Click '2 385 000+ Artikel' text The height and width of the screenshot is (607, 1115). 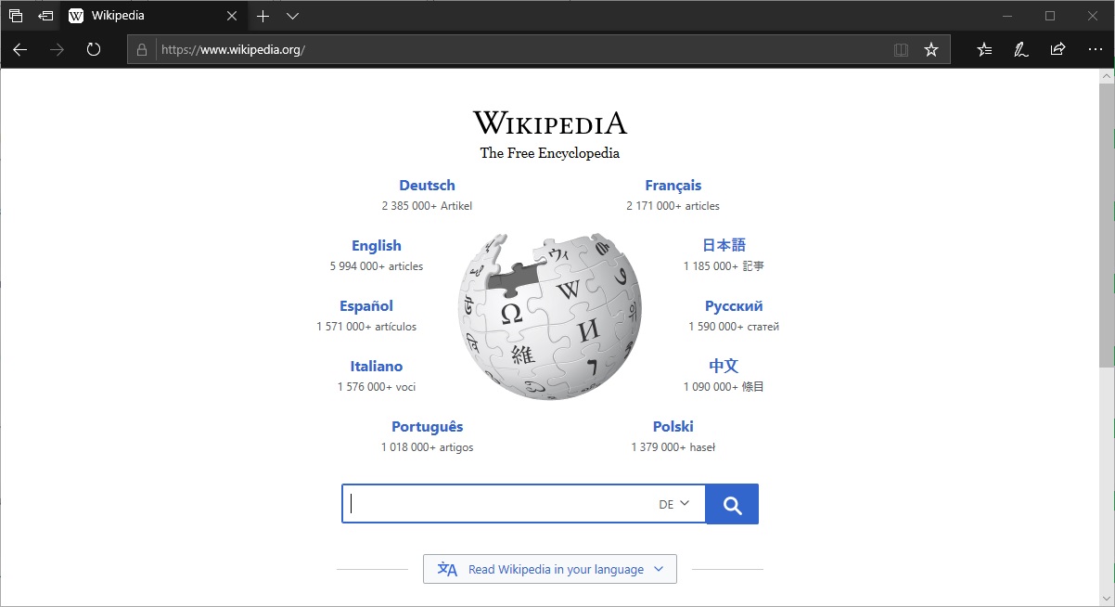click(x=427, y=206)
